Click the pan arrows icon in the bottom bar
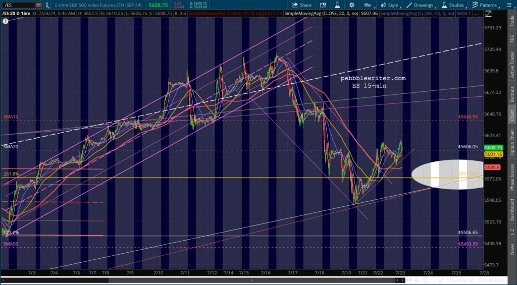The width and height of the screenshot is (517, 285). click(x=409, y=280)
